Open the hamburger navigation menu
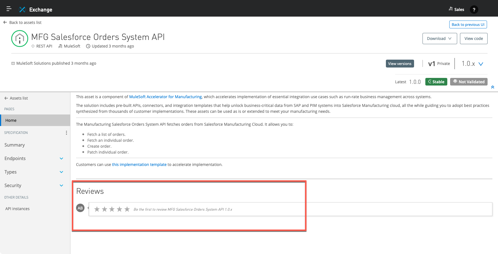This screenshot has height=254, width=498. [x=9, y=9]
